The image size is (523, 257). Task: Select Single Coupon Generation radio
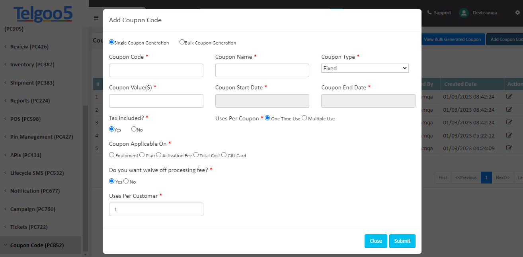pyautogui.click(x=111, y=42)
